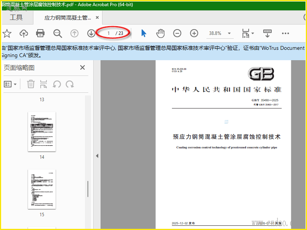This screenshot has width=307, height=230.
Task: Open the more tools ellipsis menu
Action: 285,33
